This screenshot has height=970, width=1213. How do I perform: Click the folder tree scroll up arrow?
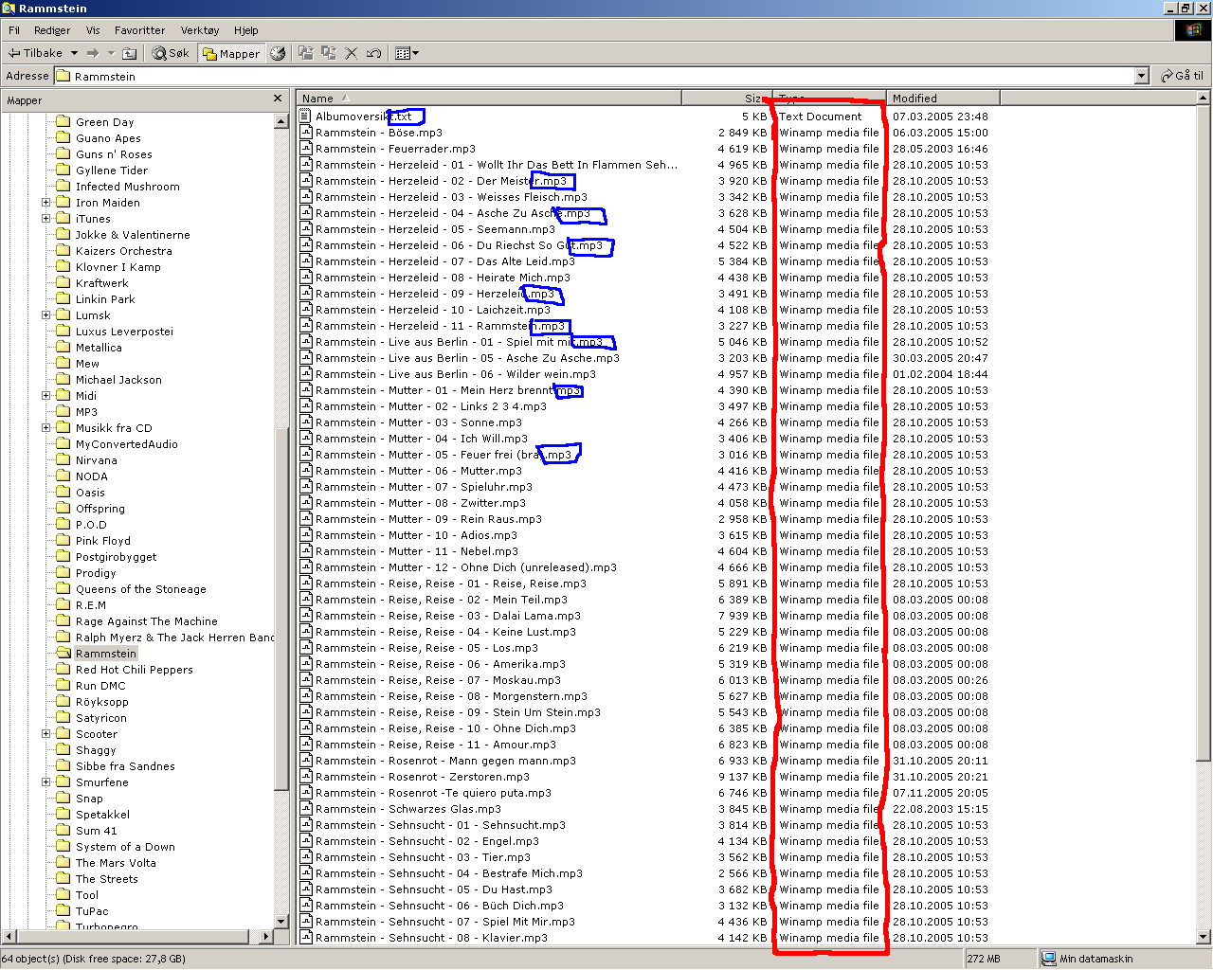coord(281,121)
